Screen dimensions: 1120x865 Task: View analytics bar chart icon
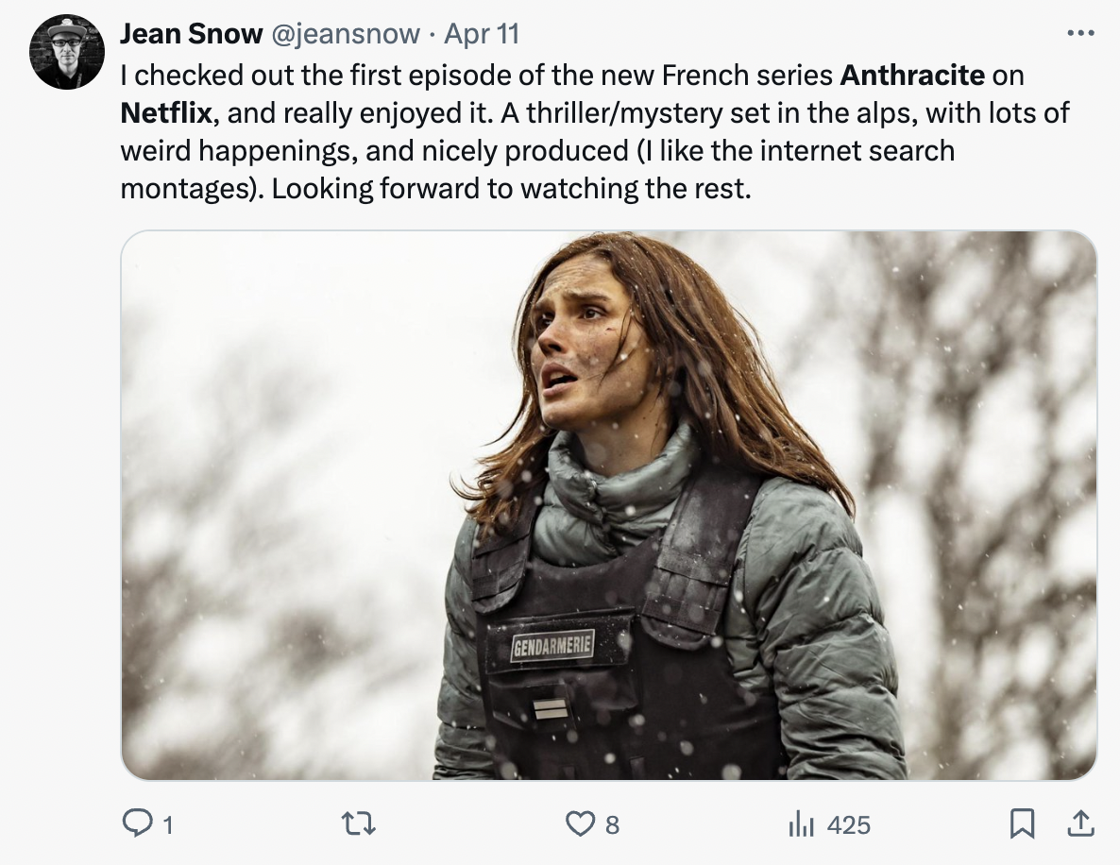pos(801,824)
